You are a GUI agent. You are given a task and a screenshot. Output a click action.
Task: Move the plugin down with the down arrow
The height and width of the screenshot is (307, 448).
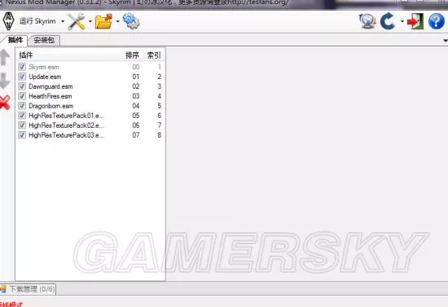point(5,81)
